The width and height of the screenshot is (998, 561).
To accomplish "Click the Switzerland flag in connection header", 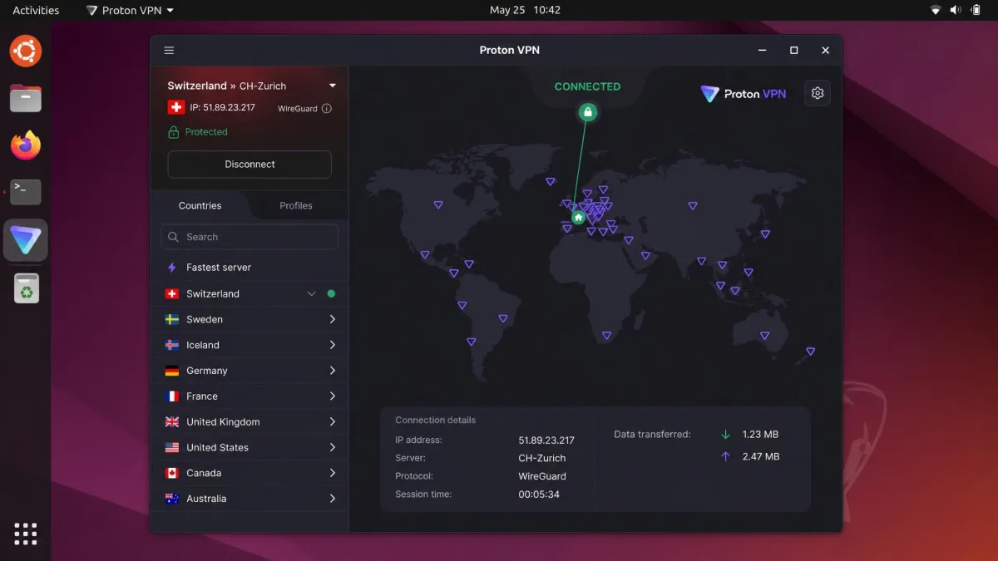I will click(176, 108).
